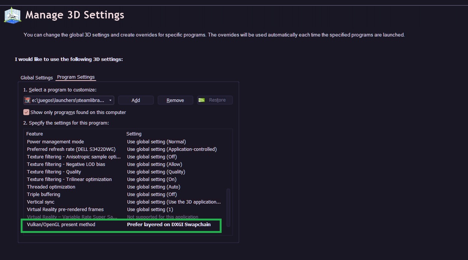Switch to the Global Settings tab
Image resolution: width=468 pixels, height=260 pixels.
click(36, 78)
